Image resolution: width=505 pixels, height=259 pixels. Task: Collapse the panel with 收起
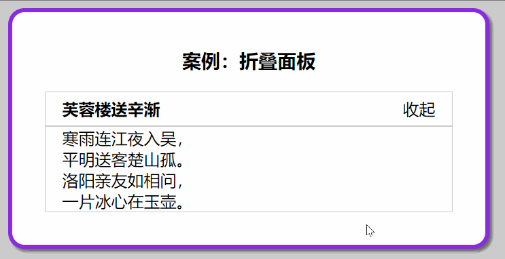(419, 110)
